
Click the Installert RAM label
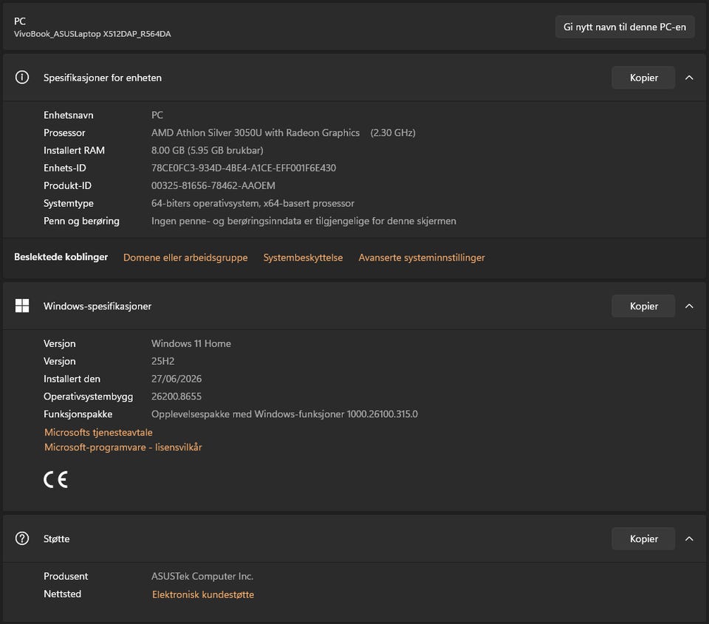[74, 151]
